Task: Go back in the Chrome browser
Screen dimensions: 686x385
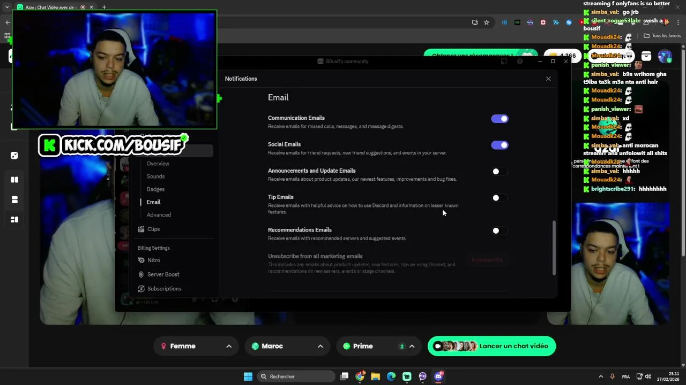Action: pos(8,22)
